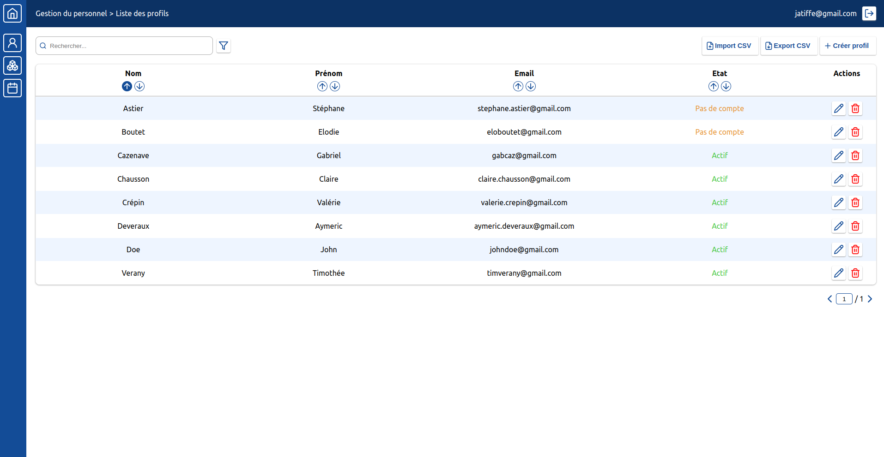Open the personnel profile sidebar icon
This screenshot has width=884, height=457.
12,43
